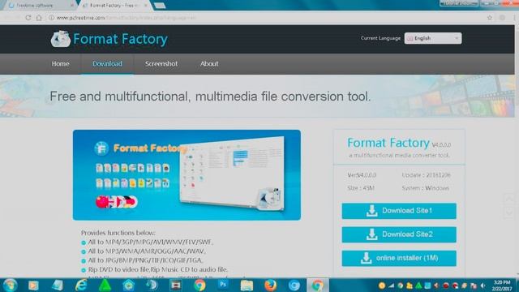Open the green triangle app in taskbar
The image size is (519, 292).
[x=105, y=285]
